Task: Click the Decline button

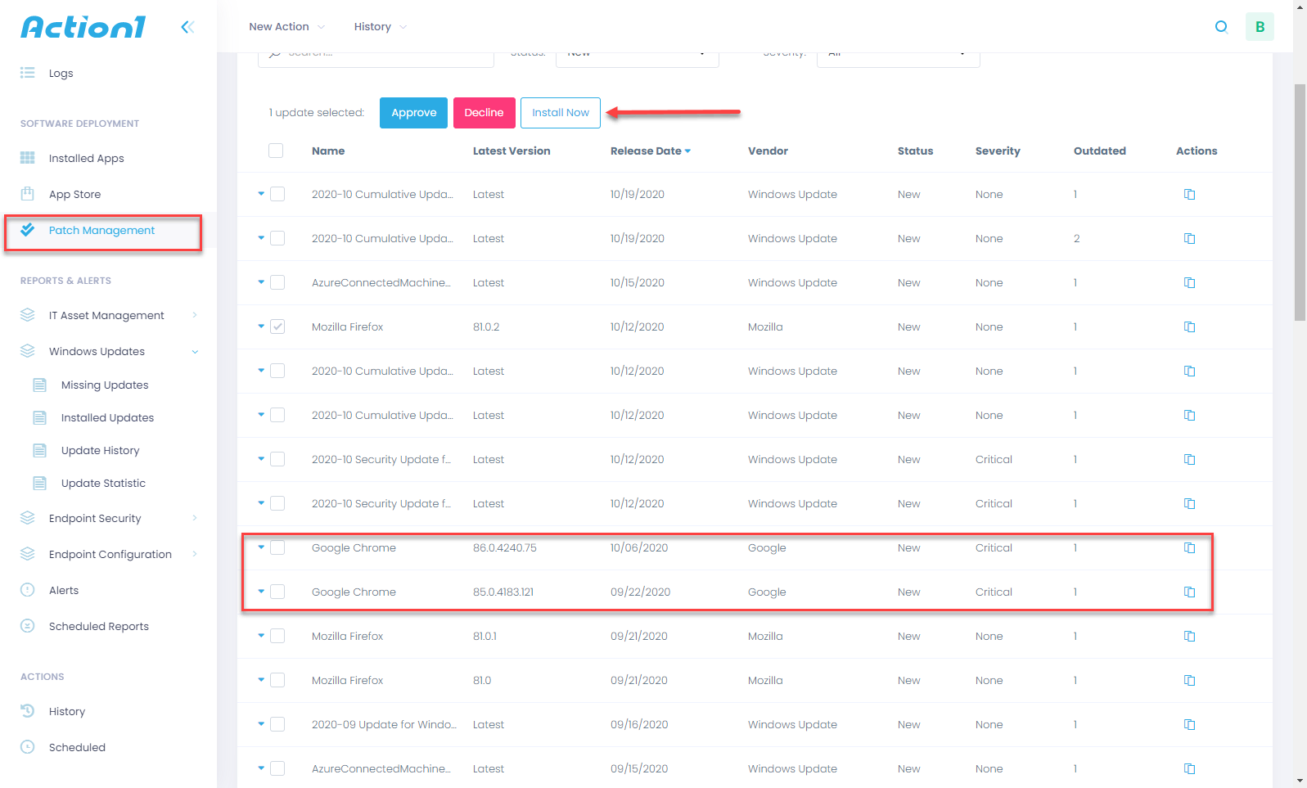Action: pyautogui.click(x=484, y=113)
